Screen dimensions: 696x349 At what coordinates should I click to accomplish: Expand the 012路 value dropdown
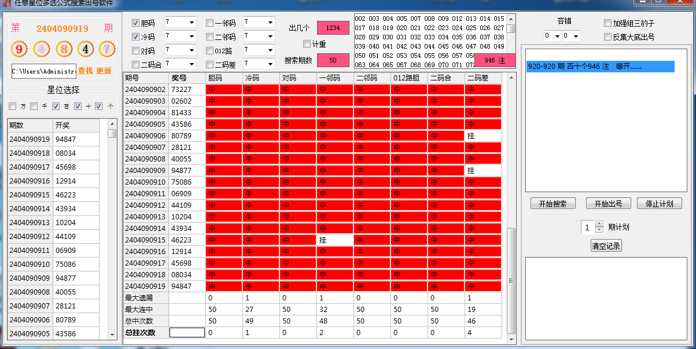270,50
